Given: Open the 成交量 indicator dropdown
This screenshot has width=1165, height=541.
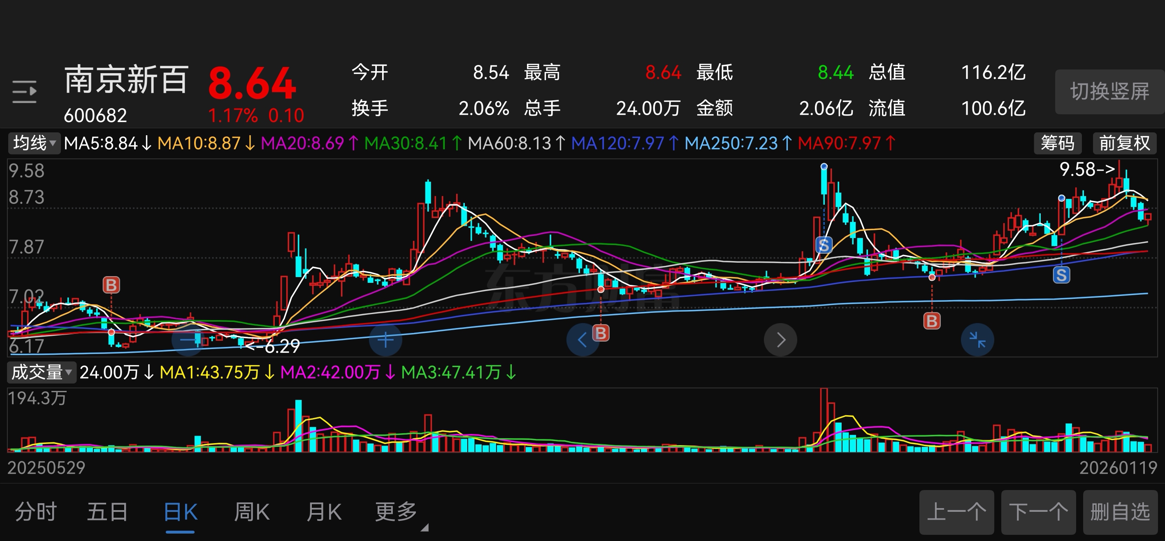Looking at the screenshot, I should pos(41,372).
